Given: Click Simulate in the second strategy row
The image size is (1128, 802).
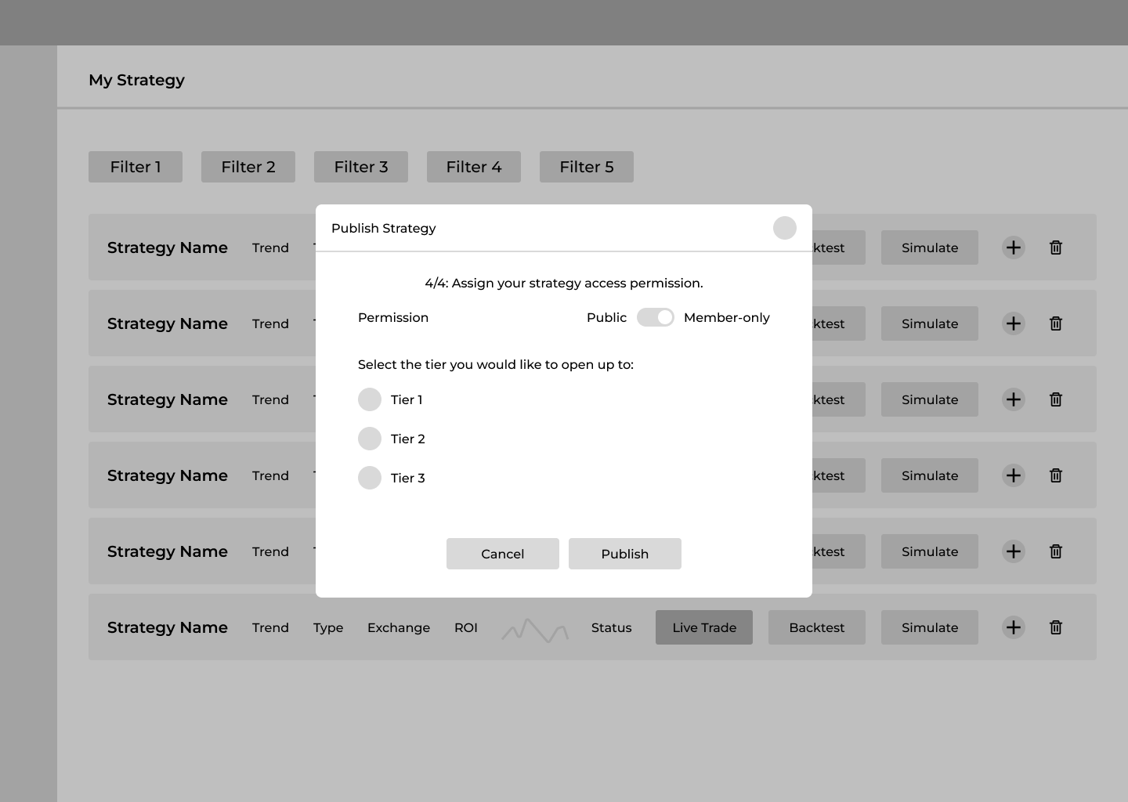Looking at the screenshot, I should click(x=929, y=323).
